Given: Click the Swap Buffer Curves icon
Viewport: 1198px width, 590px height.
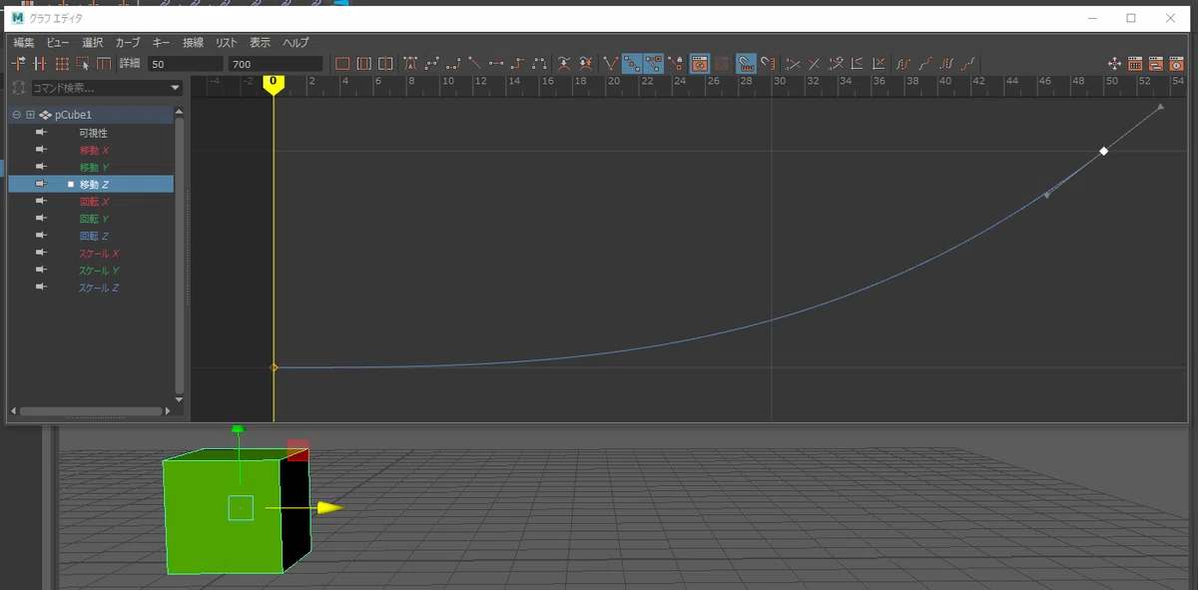Looking at the screenshot, I should pos(585,63).
